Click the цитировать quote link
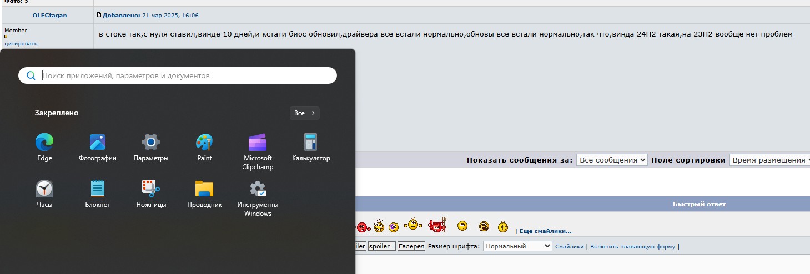 click(21, 43)
